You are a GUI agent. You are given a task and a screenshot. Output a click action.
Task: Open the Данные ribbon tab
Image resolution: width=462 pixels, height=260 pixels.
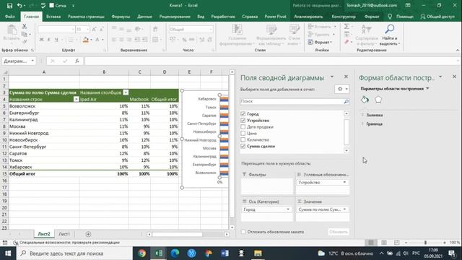[144, 17]
